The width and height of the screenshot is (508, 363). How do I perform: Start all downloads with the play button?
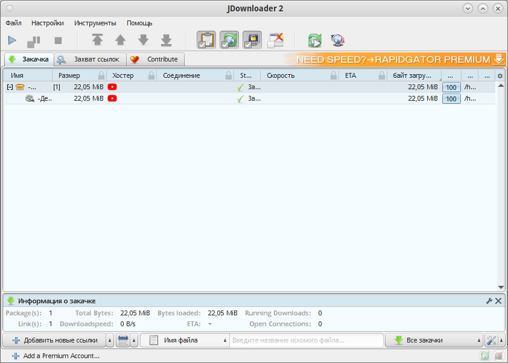pyautogui.click(x=12, y=40)
